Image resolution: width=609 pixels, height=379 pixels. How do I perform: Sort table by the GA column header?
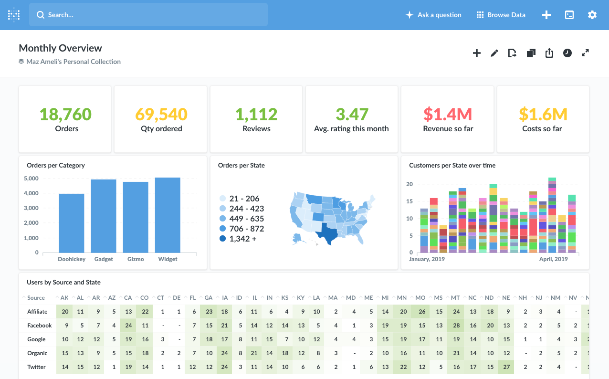coord(209,298)
